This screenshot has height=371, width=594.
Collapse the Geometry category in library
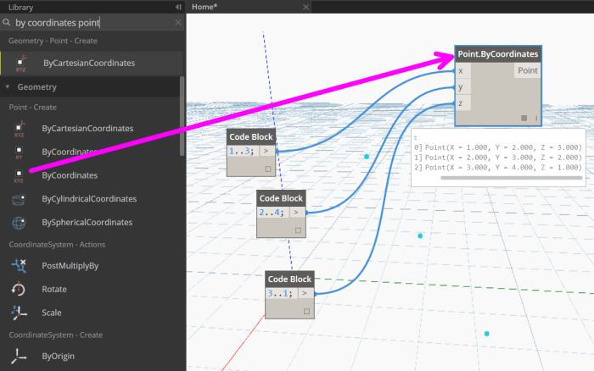[8, 87]
